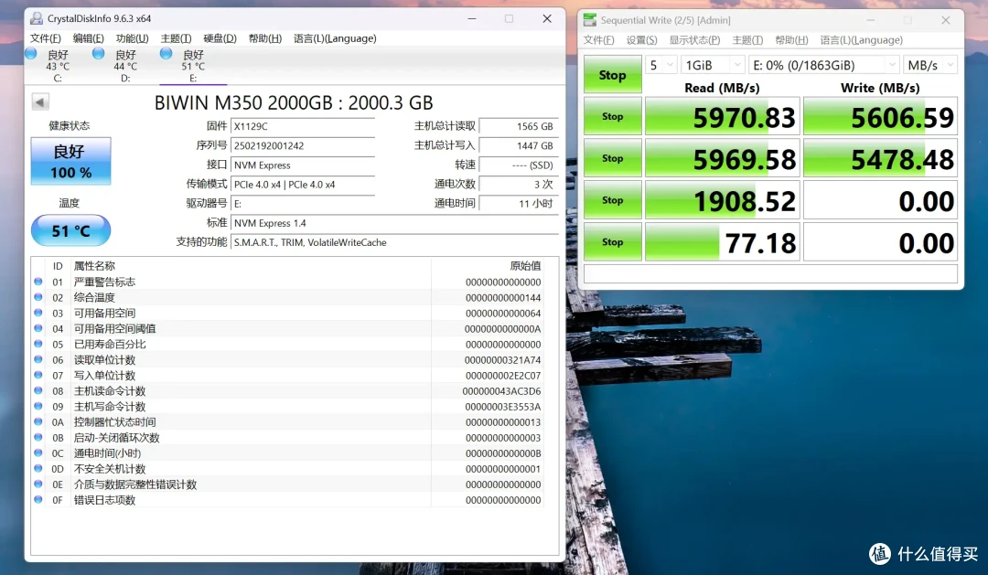Click status dot of attribute 0D 不安全关机计数
988x575 pixels.
pyautogui.click(x=38, y=469)
